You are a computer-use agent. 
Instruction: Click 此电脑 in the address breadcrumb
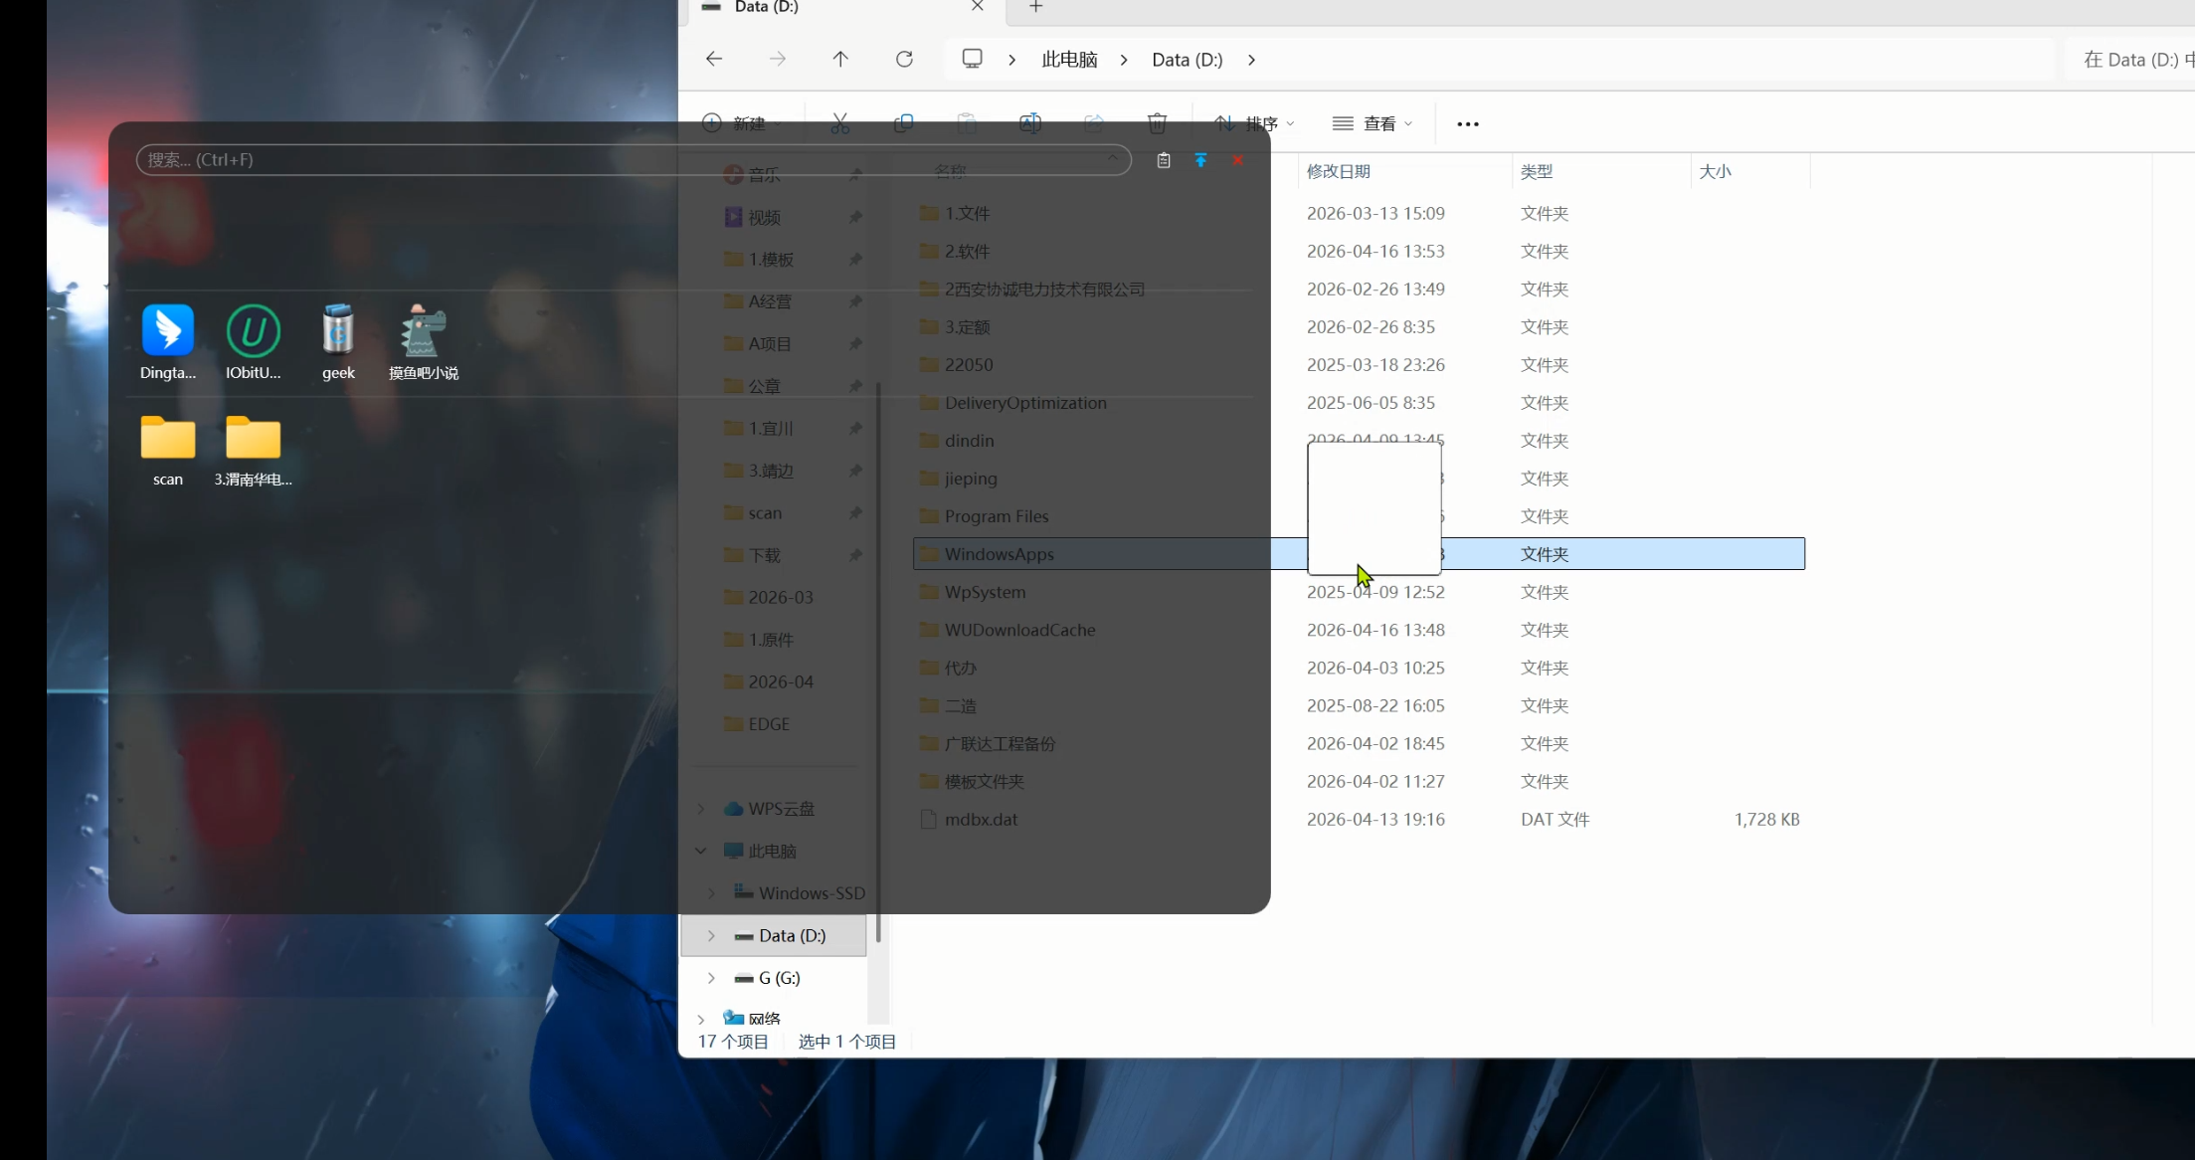point(1069,60)
